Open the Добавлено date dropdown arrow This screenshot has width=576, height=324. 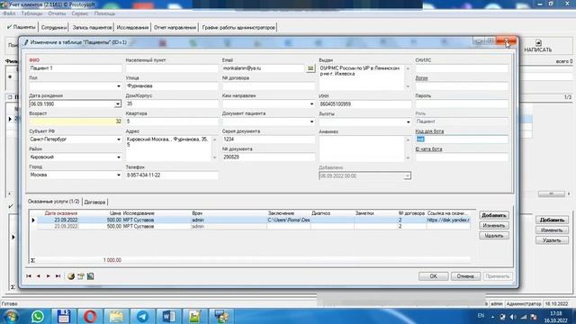pos(407,176)
